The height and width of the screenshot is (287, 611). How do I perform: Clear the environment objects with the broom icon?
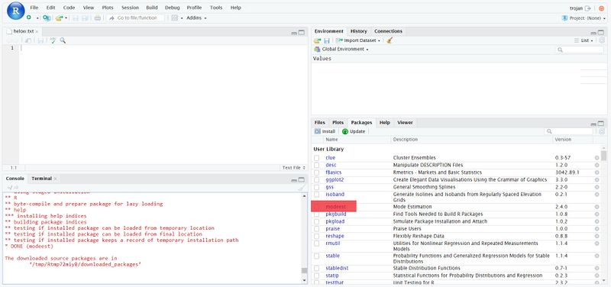390,40
